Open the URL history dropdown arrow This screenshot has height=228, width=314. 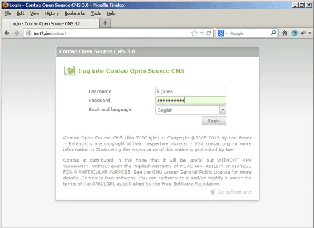(x=202, y=33)
